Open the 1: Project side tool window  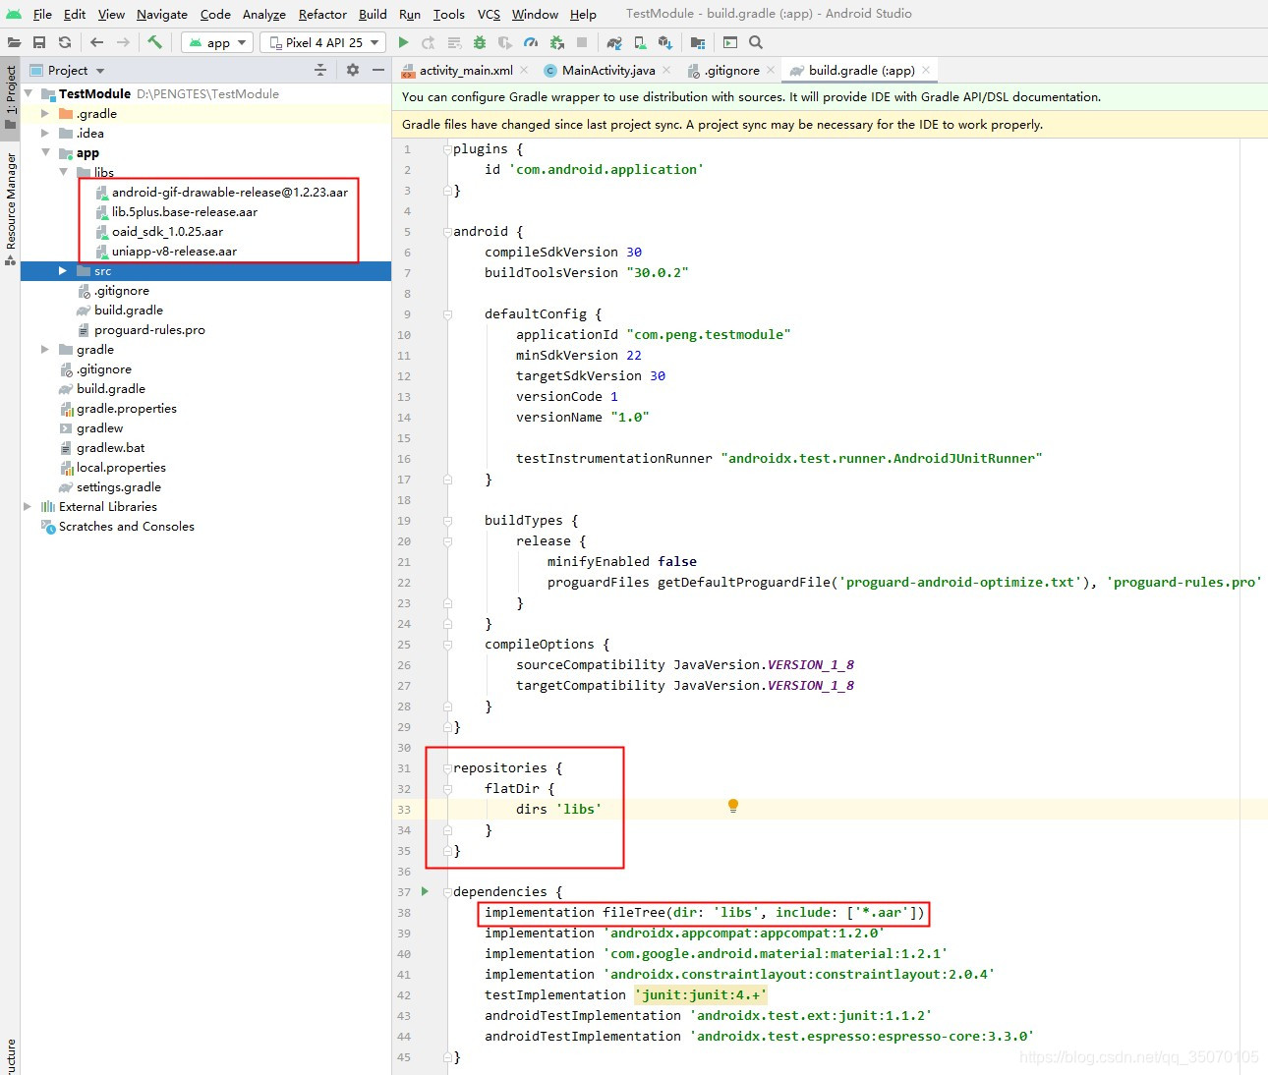(x=11, y=96)
